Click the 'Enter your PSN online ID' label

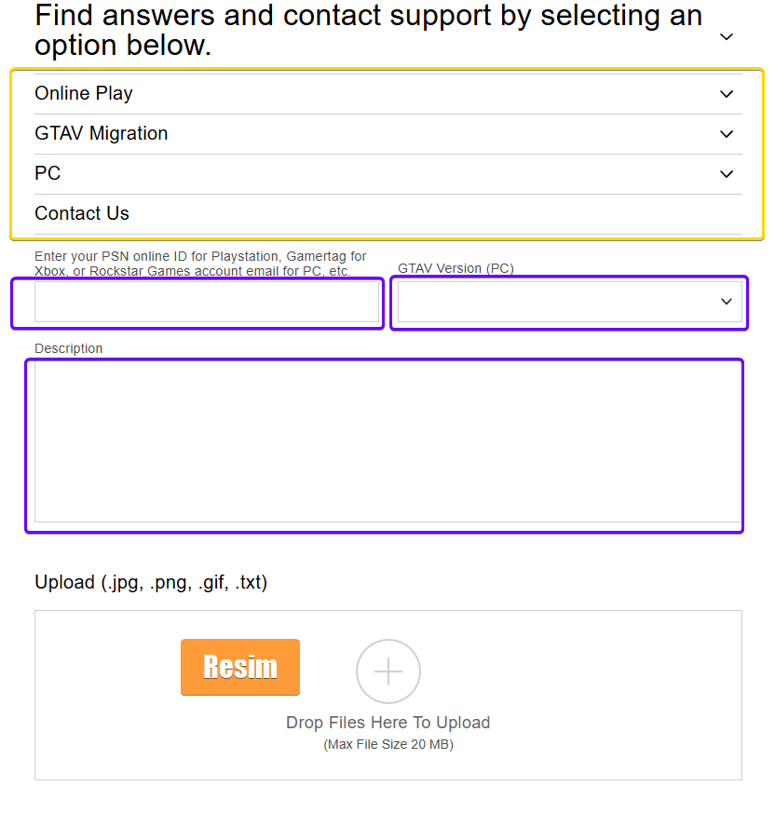[x=200, y=264]
